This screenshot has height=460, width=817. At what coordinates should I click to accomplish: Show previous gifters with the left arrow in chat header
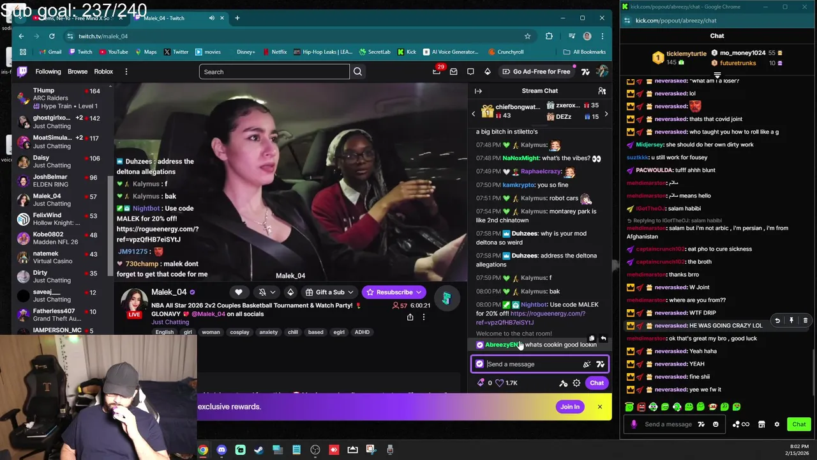tap(474, 114)
